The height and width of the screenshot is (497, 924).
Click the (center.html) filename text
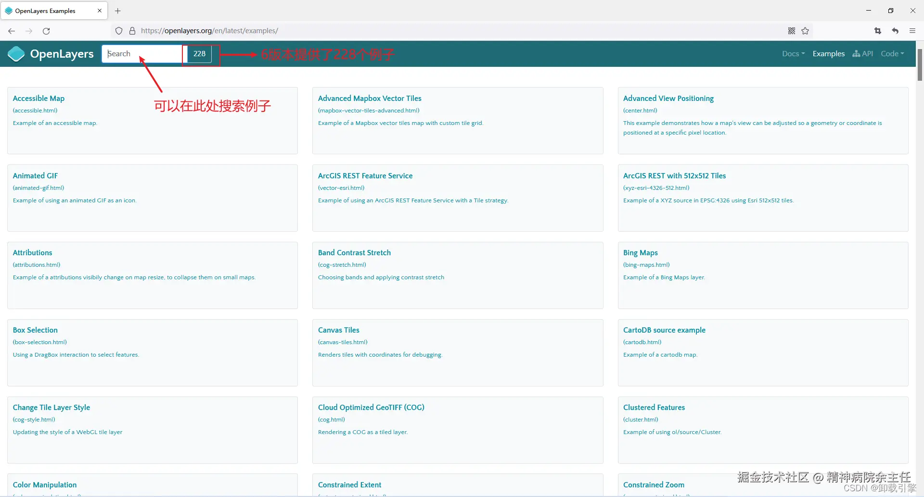click(640, 111)
